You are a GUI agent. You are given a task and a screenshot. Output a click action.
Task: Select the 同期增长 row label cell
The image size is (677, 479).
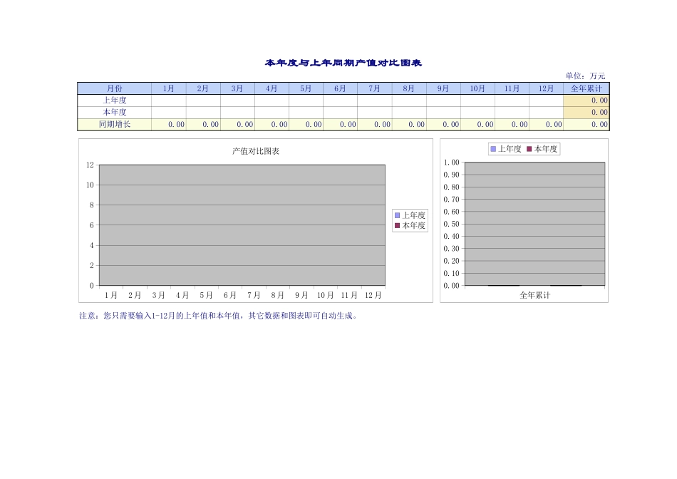click(115, 124)
